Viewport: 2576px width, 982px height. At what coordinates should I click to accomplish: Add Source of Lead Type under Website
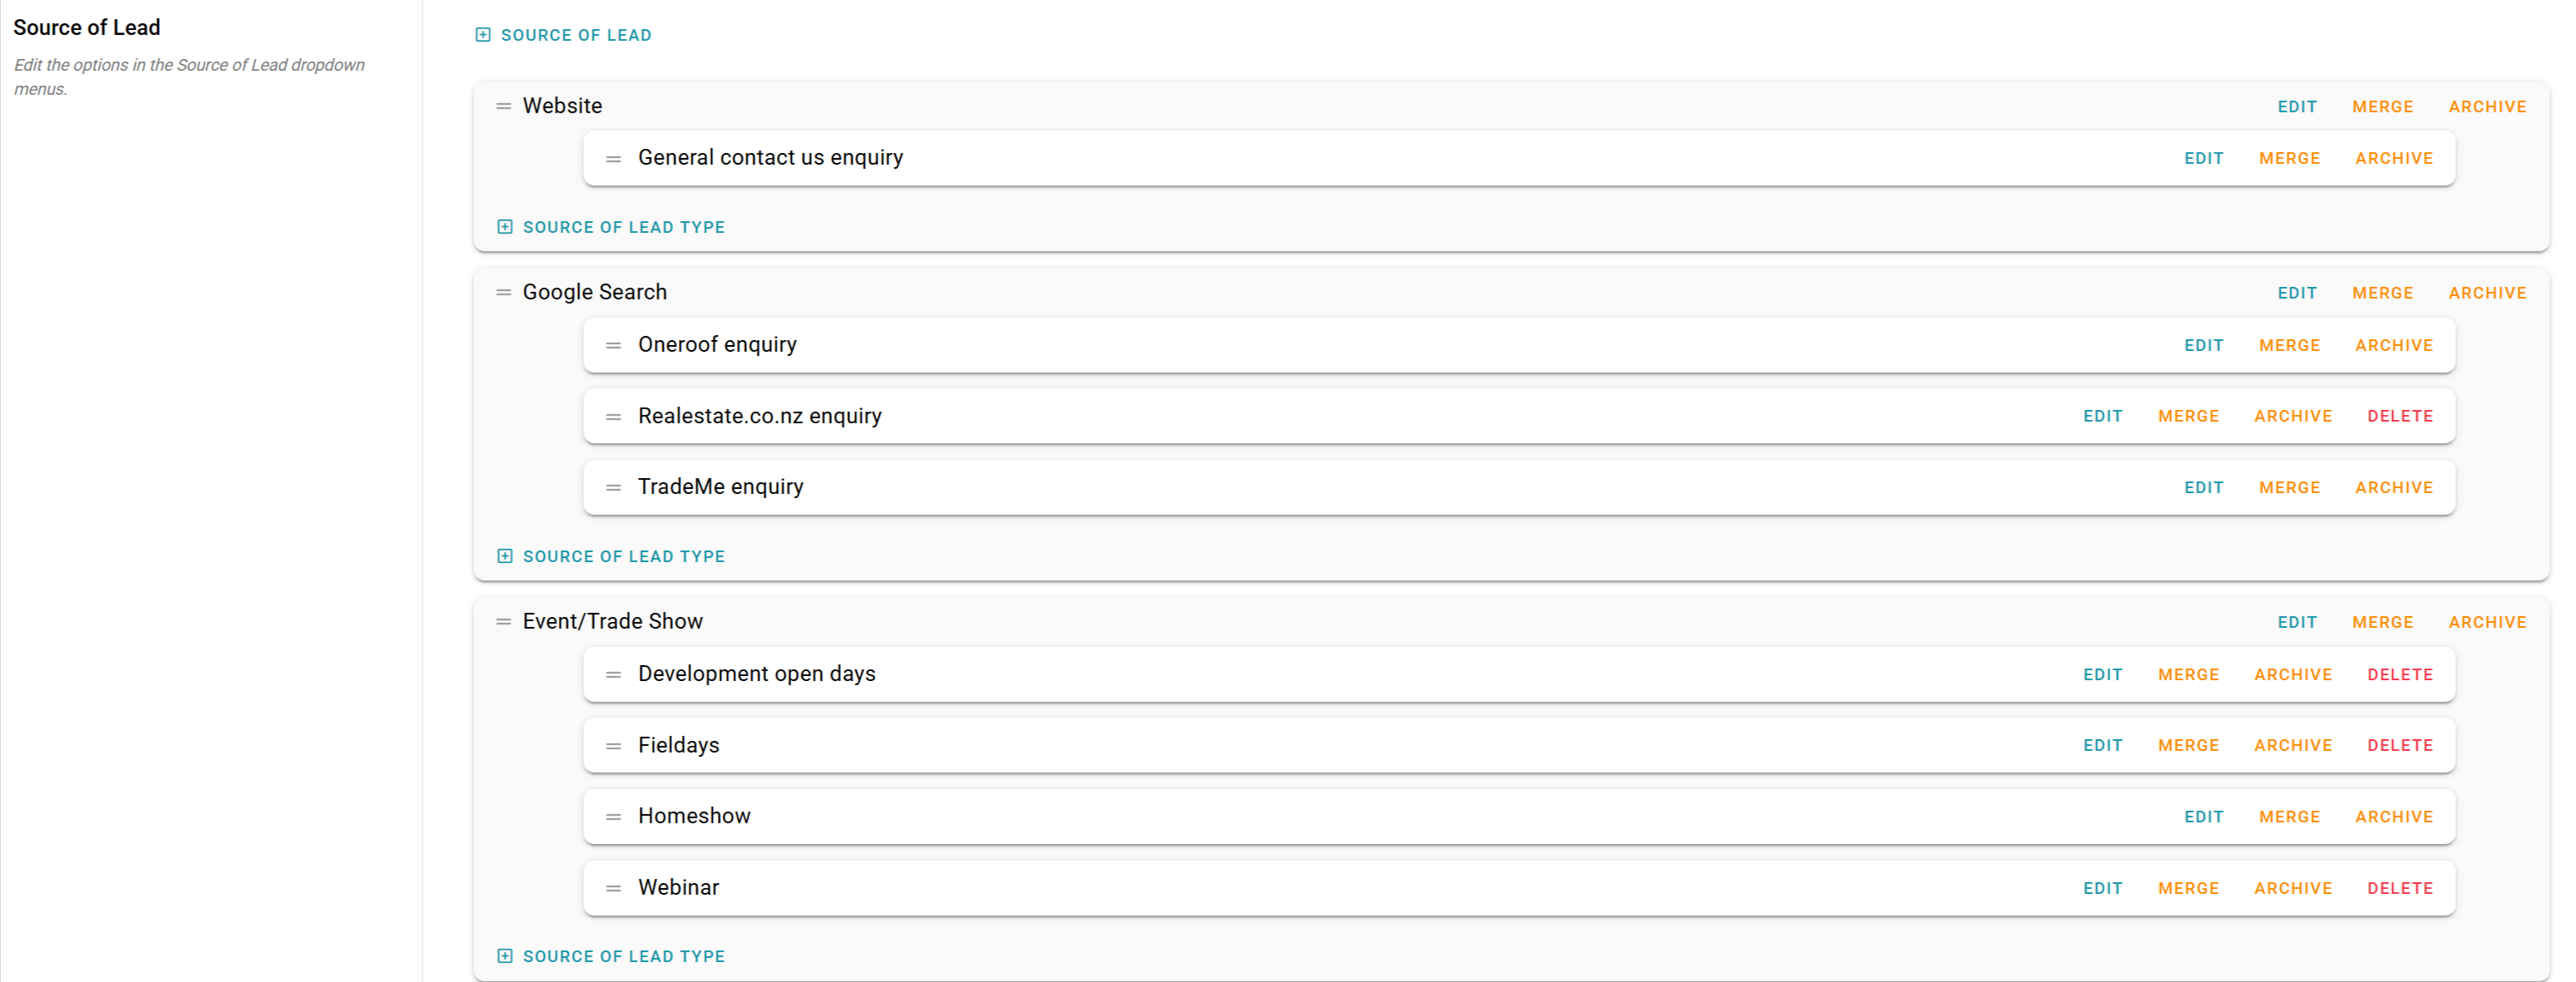coord(611,227)
